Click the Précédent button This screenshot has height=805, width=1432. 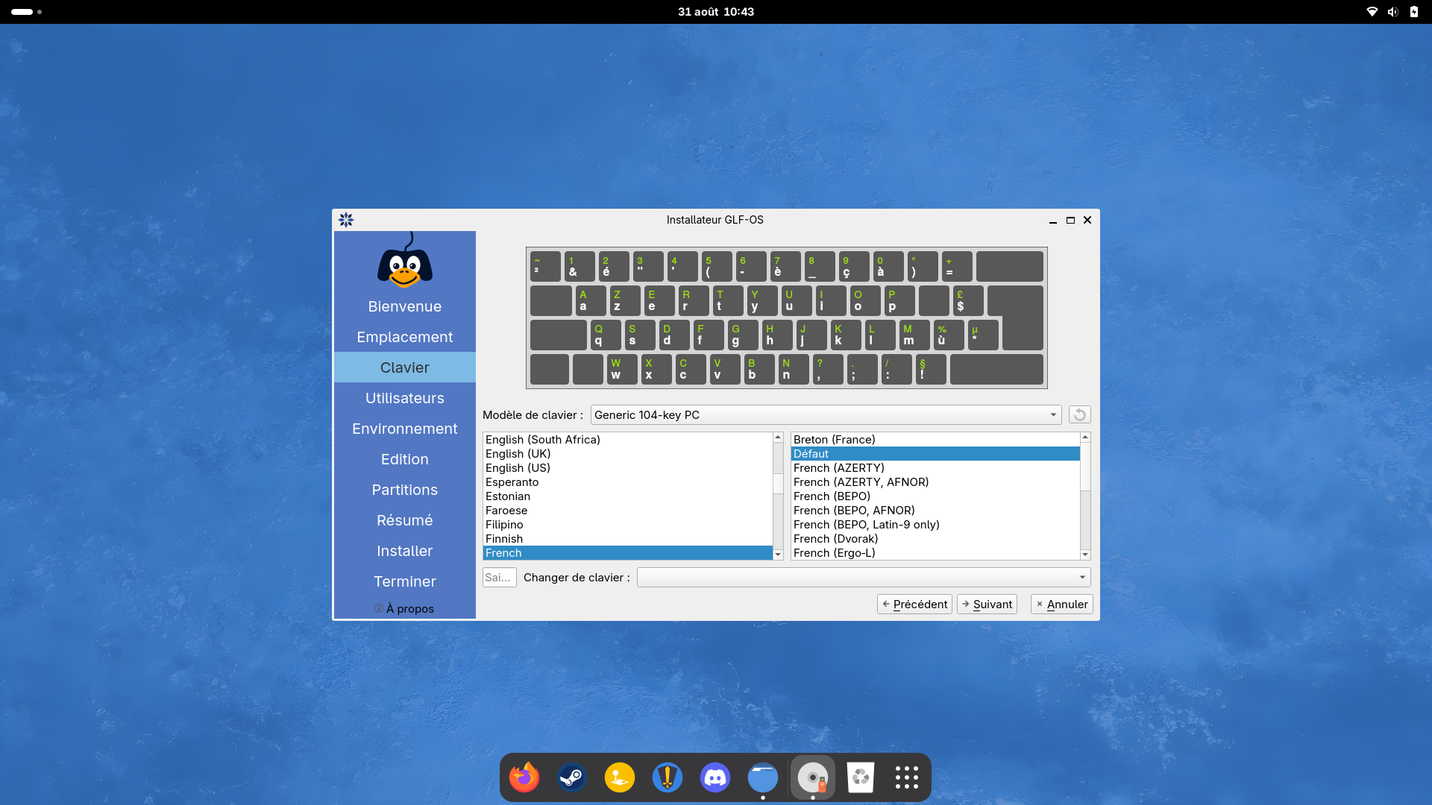coord(914,604)
